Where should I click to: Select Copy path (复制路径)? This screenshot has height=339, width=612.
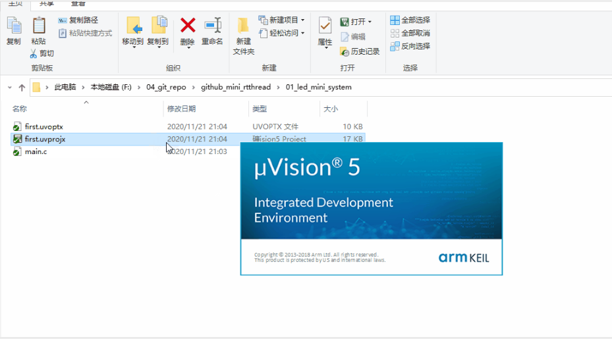click(x=78, y=20)
